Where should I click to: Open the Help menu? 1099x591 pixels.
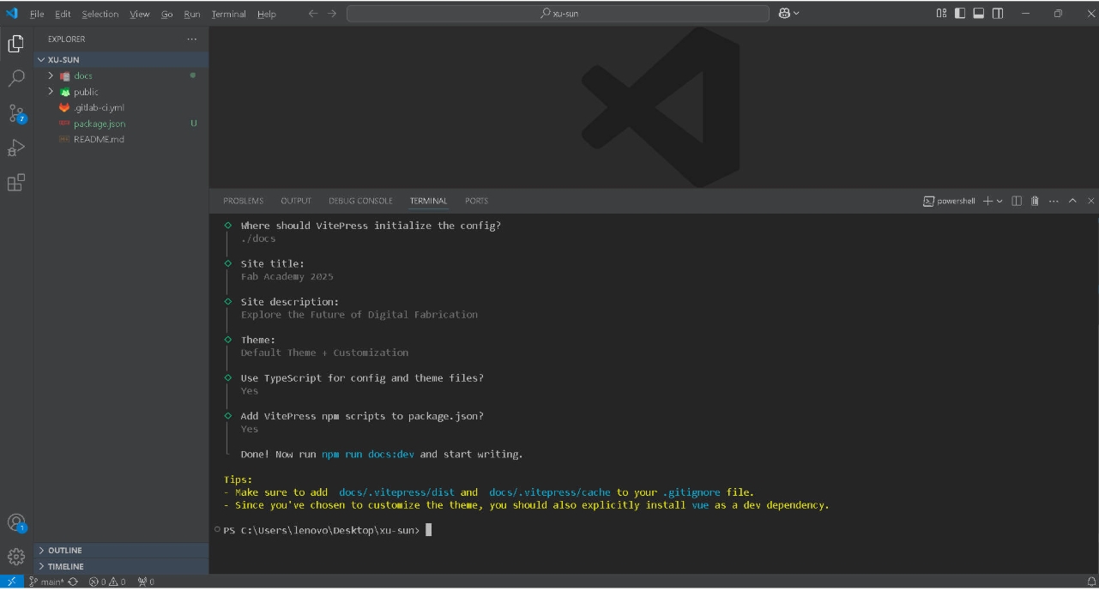pyautogui.click(x=267, y=14)
